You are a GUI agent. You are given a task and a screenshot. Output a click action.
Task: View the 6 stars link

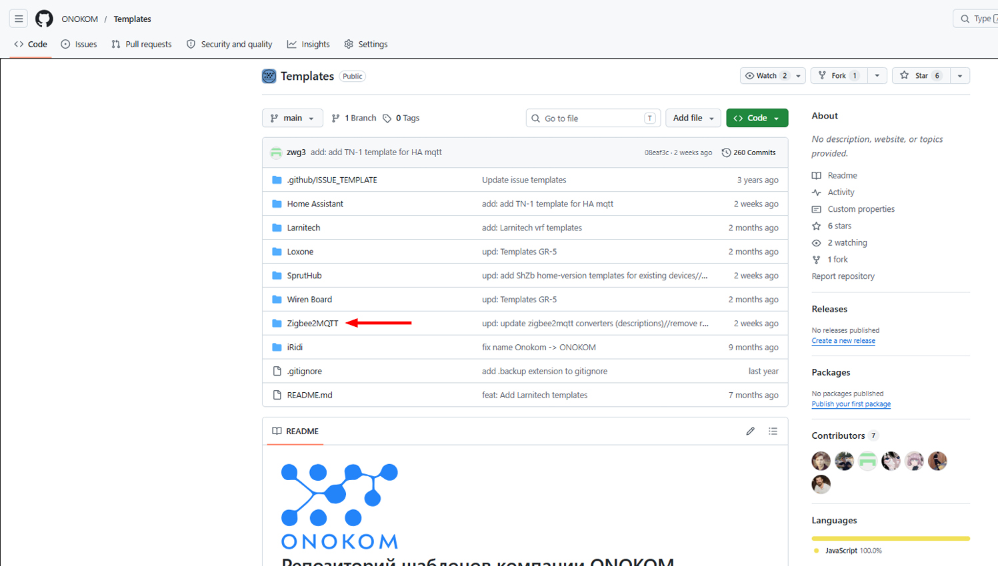[x=831, y=226]
